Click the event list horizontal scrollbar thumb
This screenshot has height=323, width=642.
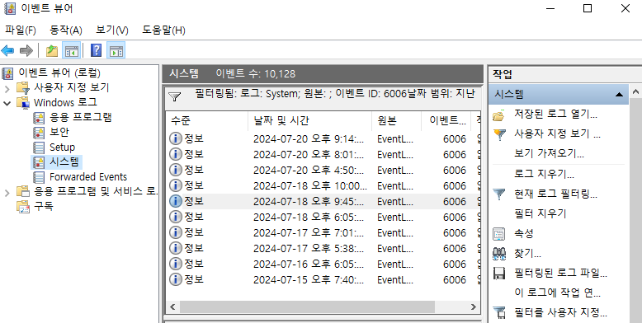[307, 307]
